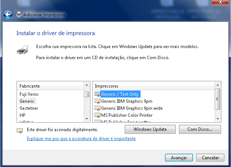Click Cancelar to abort

pos(210,158)
